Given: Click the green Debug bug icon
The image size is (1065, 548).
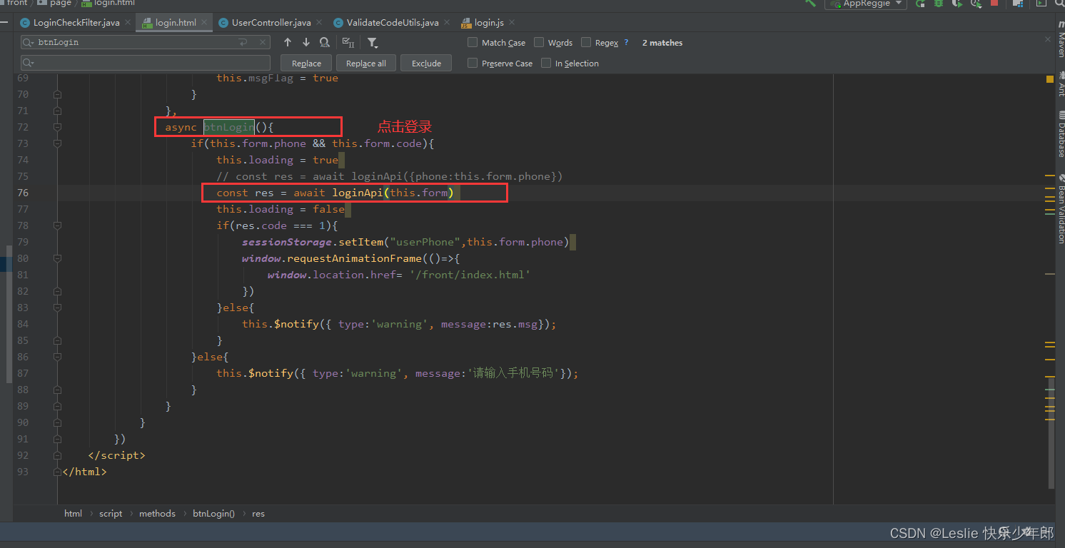Looking at the screenshot, I should pyautogui.click(x=939, y=4).
